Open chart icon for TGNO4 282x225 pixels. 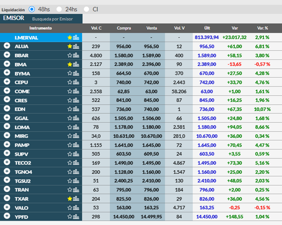pos(76,172)
